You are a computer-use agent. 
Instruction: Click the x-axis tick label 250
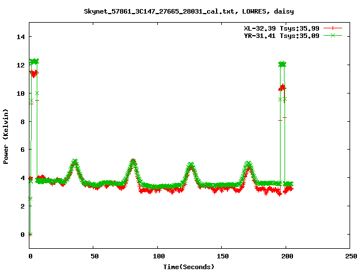point(351,256)
